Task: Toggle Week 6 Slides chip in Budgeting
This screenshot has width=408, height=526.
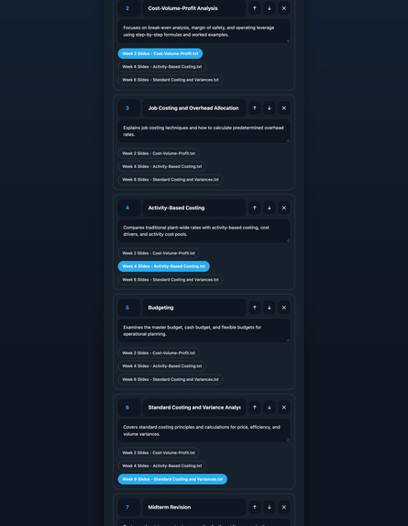Action: pyautogui.click(x=171, y=379)
